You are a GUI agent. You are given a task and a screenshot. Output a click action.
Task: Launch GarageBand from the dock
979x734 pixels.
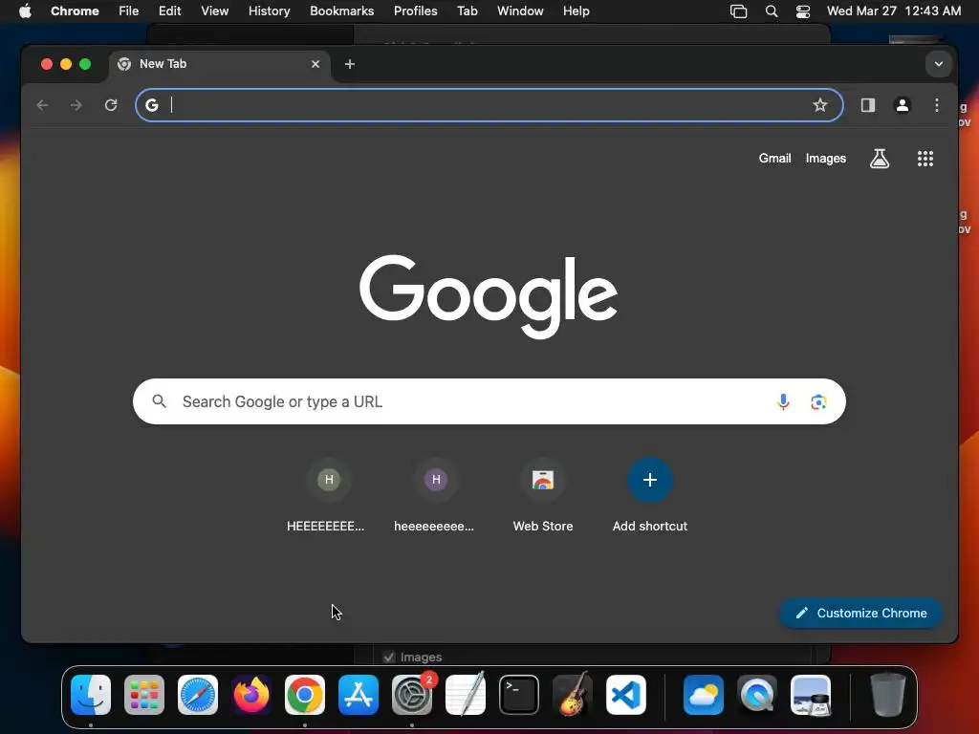(573, 695)
